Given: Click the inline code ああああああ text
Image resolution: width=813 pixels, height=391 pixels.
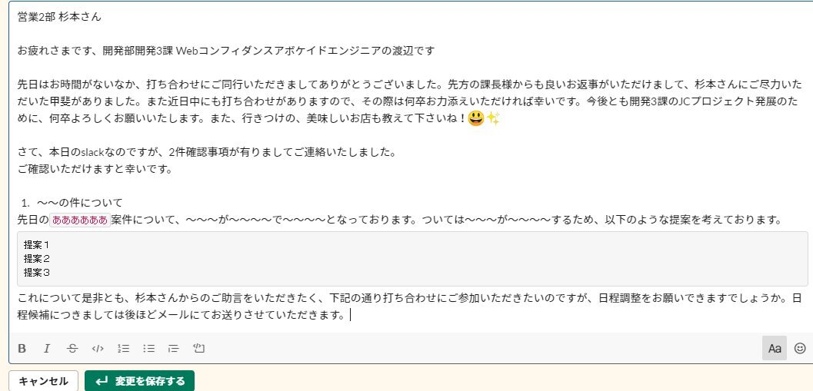Looking at the screenshot, I should (x=80, y=220).
